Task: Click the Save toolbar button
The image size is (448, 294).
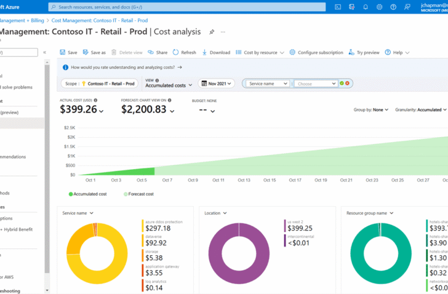Action: click(68, 52)
